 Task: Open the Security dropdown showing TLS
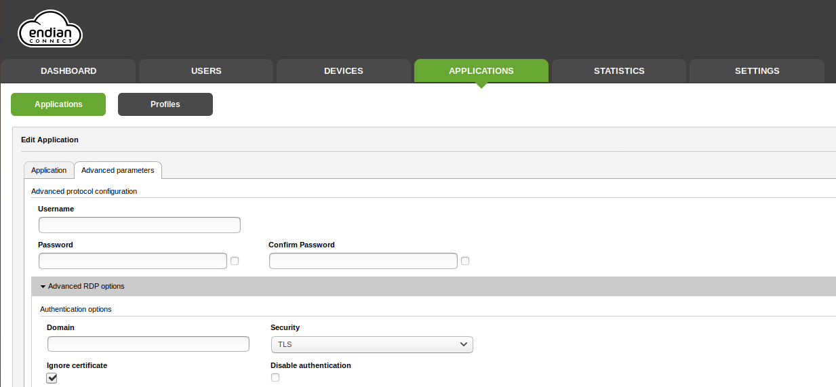click(x=372, y=344)
